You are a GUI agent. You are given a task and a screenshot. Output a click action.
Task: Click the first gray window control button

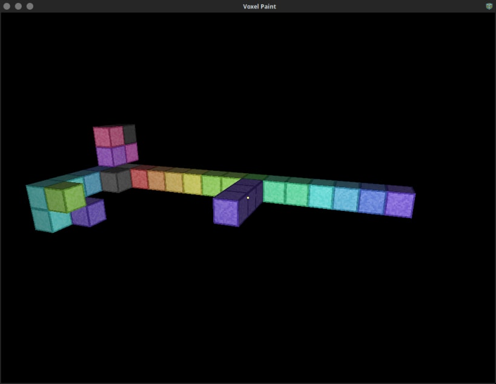click(x=7, y=6)
